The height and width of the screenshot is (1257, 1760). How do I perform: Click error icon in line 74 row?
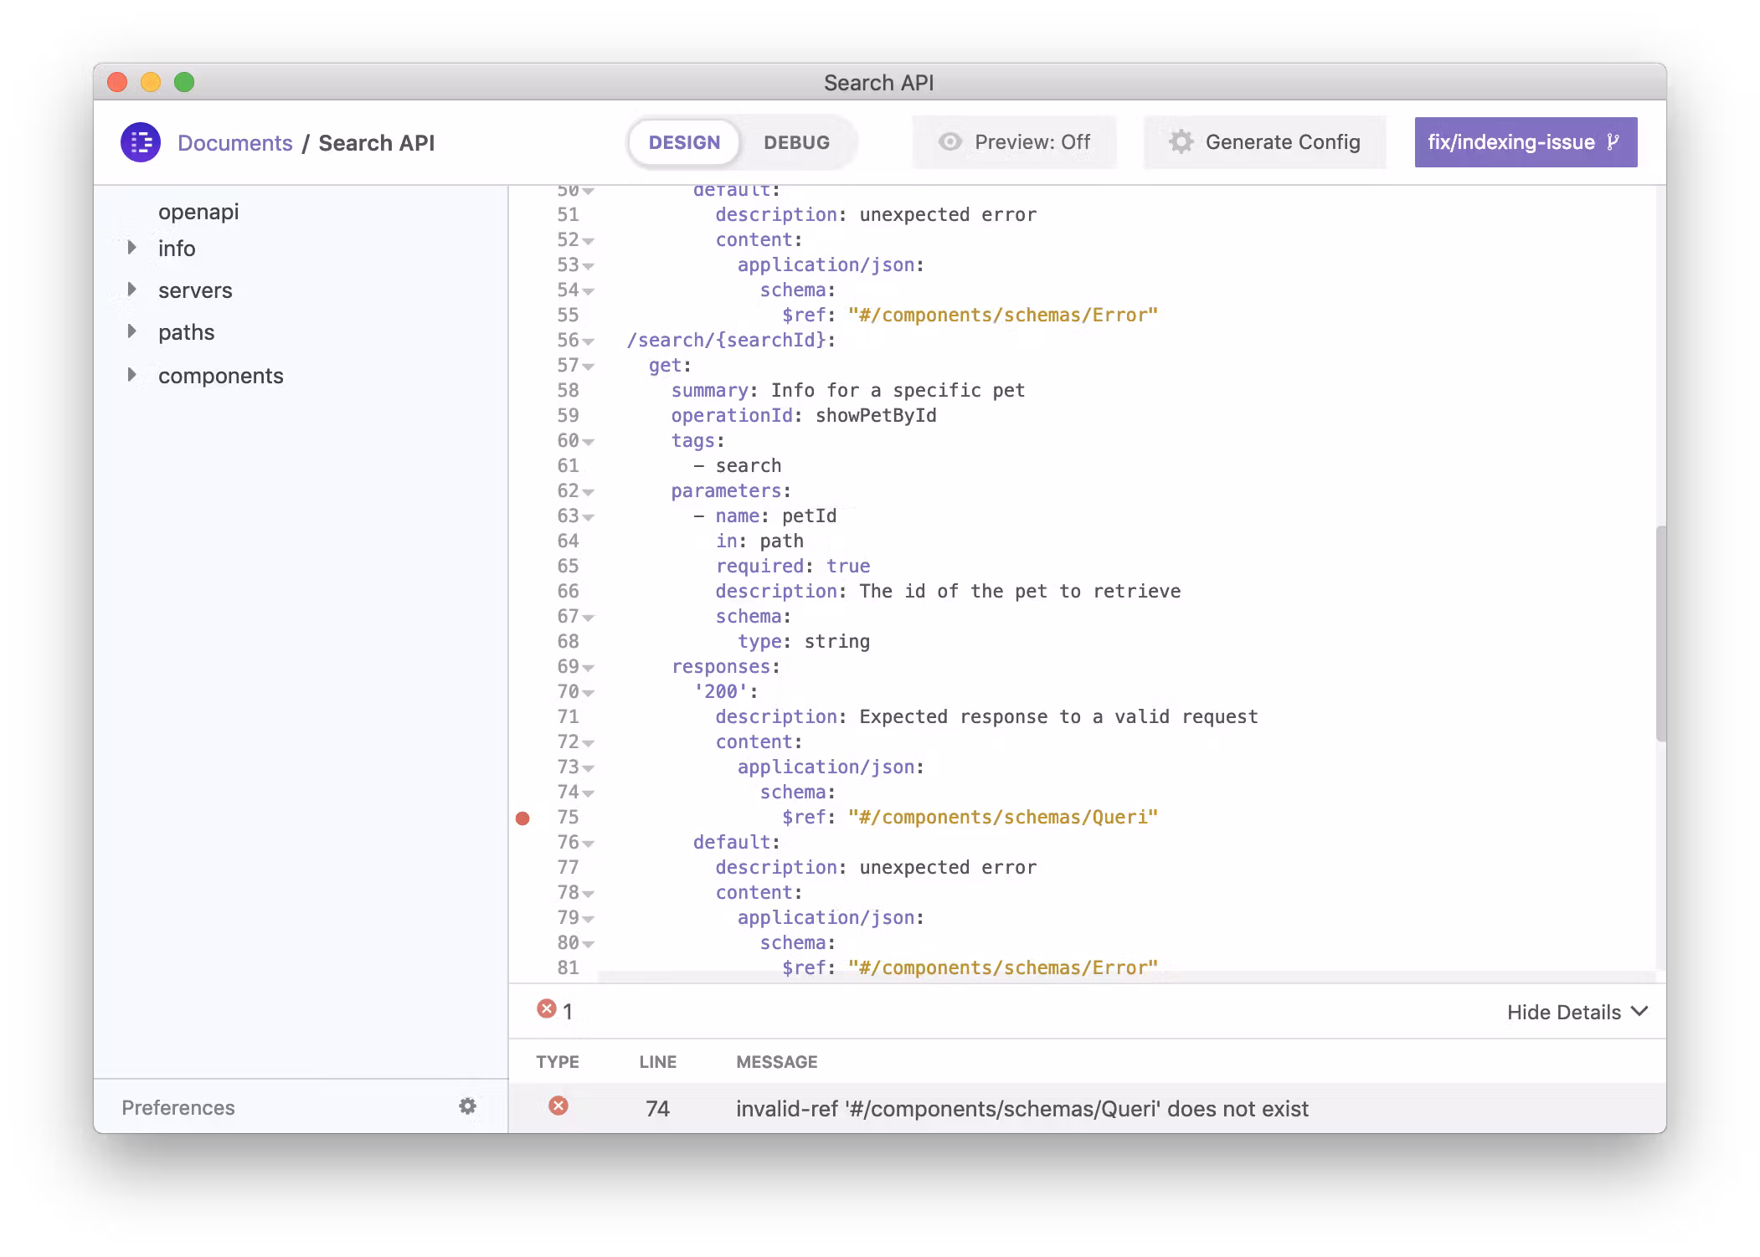(558, 1106)
